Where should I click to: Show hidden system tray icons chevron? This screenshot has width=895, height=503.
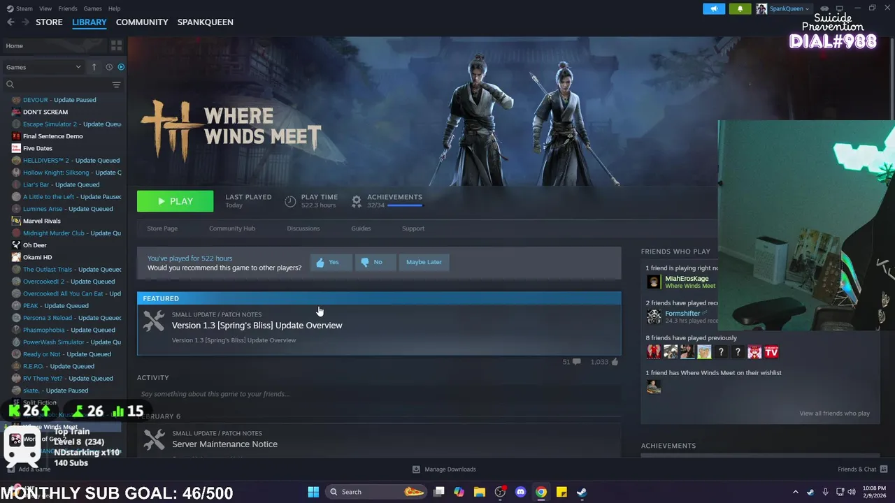(795, 492)
